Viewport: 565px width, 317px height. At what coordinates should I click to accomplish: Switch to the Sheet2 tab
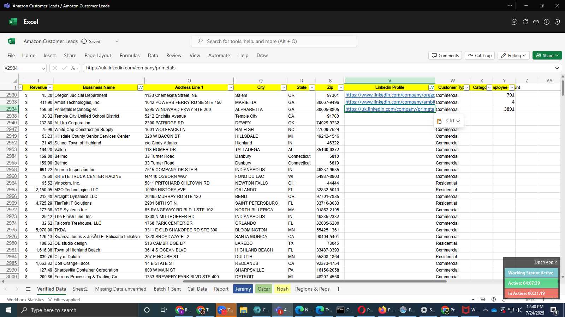point(80,289)
